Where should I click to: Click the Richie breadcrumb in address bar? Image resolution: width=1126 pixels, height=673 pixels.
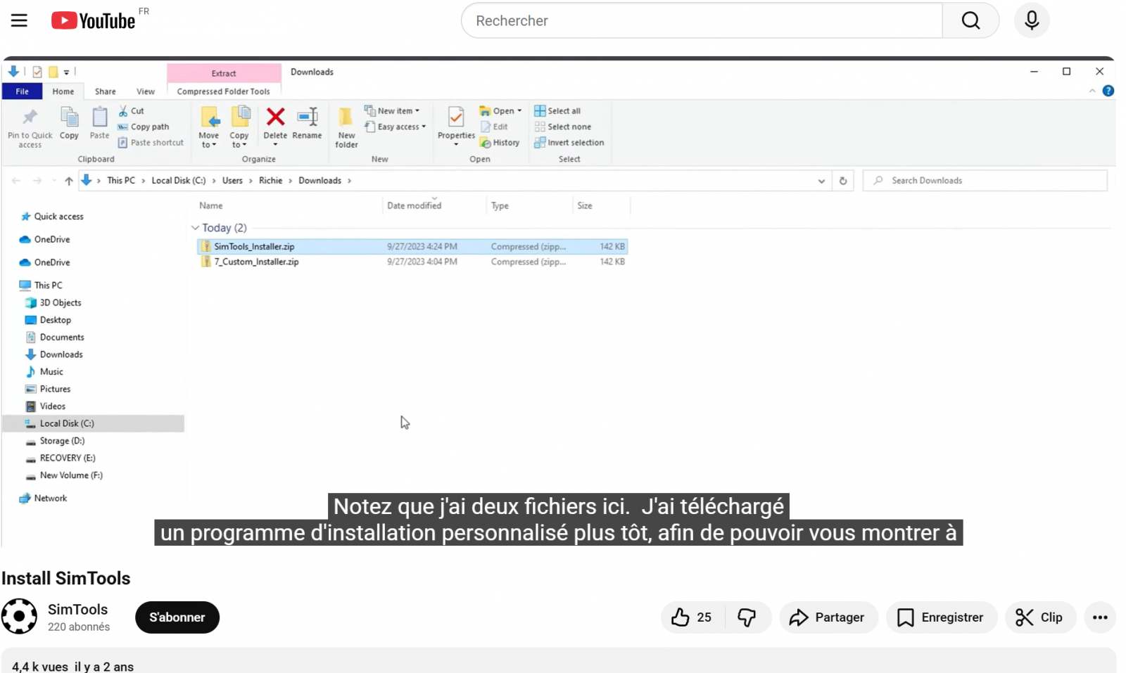point(270,181)
